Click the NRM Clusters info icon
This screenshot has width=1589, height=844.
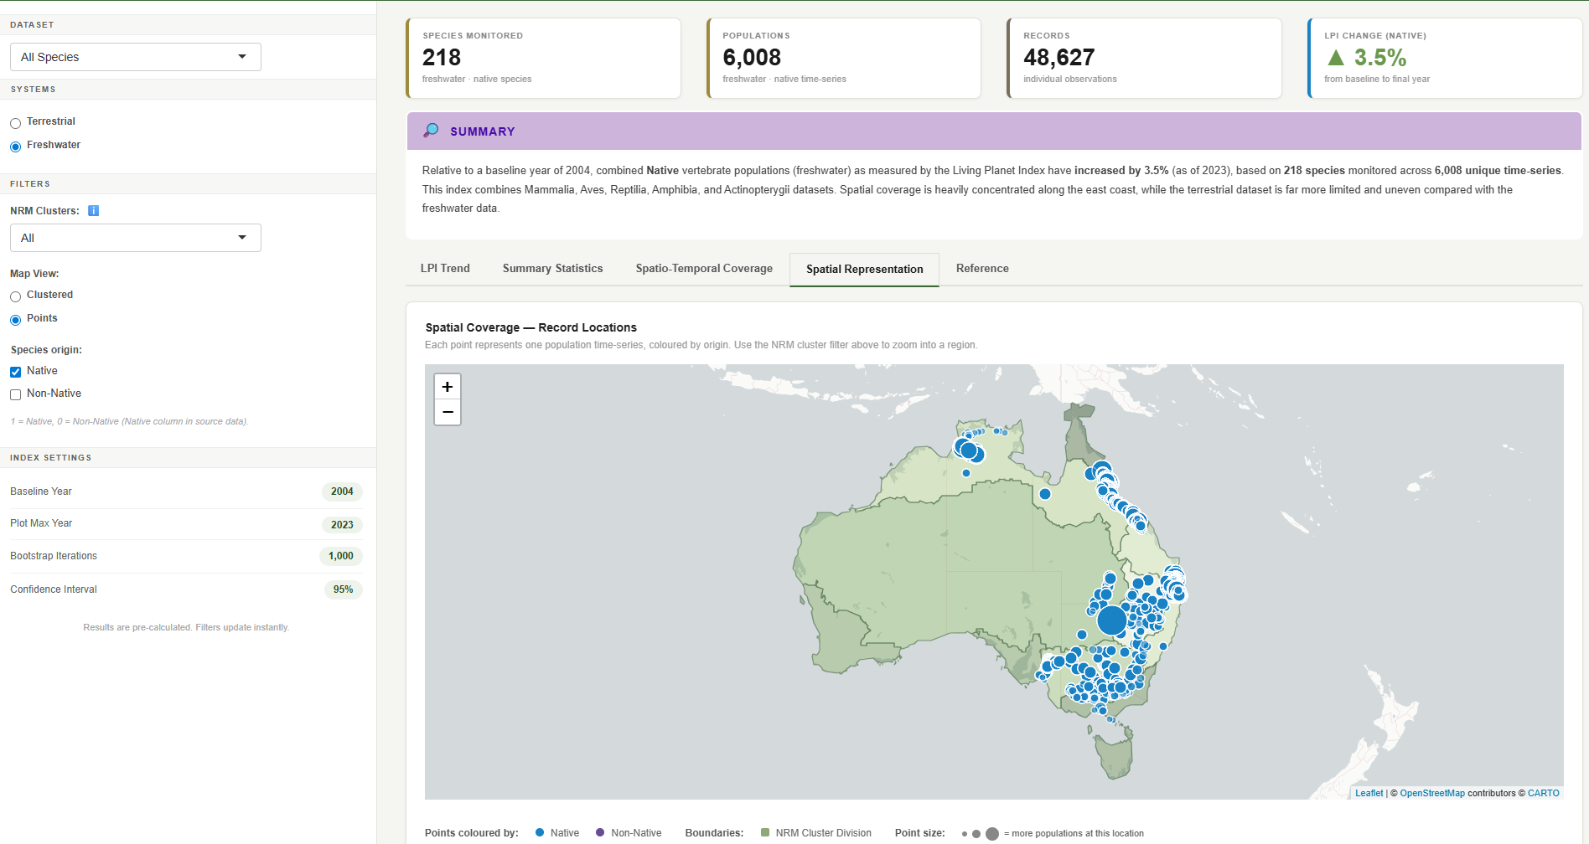click(x=94, y=211)
